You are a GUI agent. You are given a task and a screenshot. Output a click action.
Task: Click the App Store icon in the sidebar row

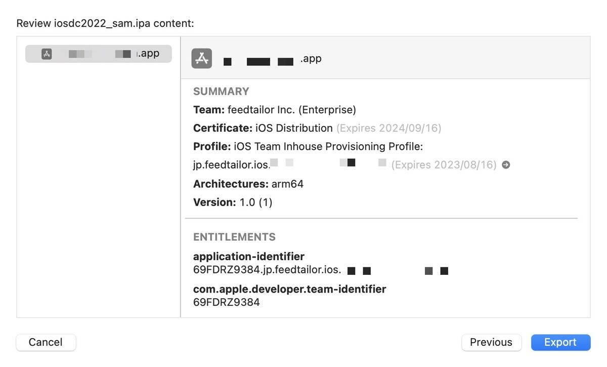[47, 54]
